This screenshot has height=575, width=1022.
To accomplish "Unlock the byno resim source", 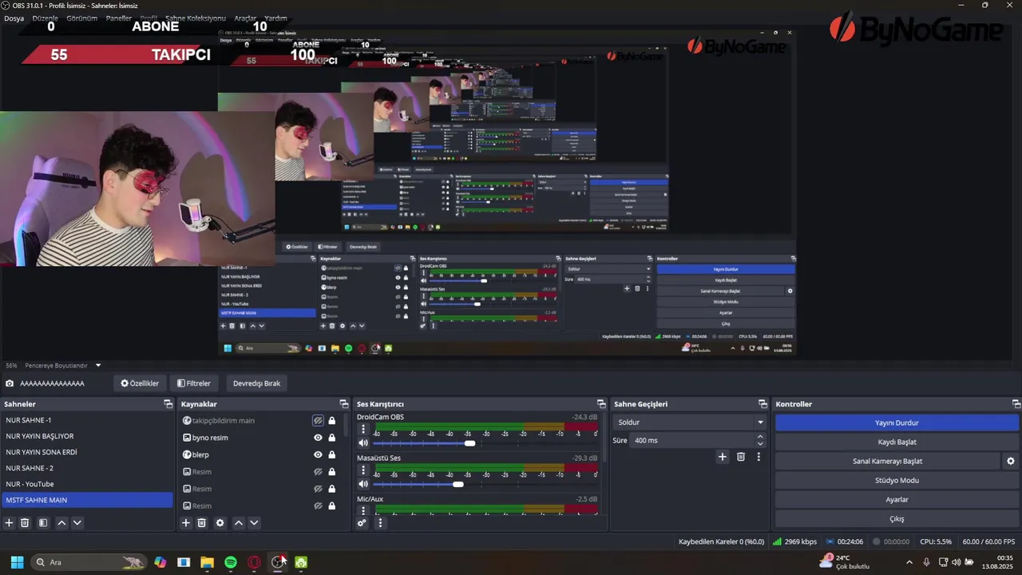I will click(331, 438).
